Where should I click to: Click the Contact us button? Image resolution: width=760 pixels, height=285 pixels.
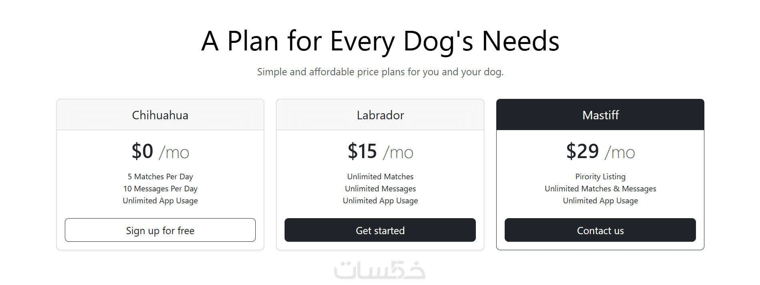pos(600,230)
